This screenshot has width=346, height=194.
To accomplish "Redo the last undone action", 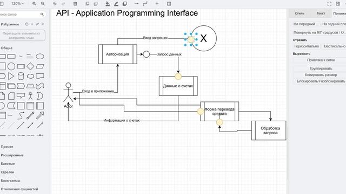I will pos(63,4).
